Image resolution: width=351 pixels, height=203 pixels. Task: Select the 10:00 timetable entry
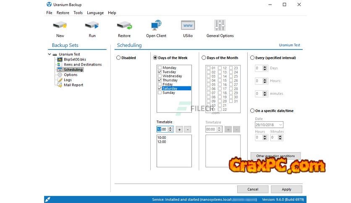pyautogui.click(x=162, y=138)
